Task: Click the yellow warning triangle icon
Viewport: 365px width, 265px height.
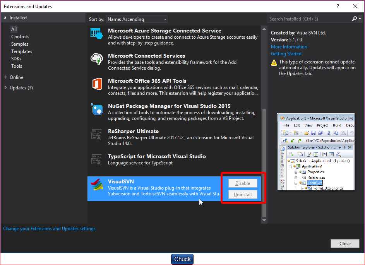Action: click(274, 62)
